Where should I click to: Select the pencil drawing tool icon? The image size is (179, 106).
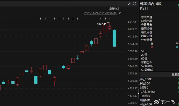click(x=129, y=4)
